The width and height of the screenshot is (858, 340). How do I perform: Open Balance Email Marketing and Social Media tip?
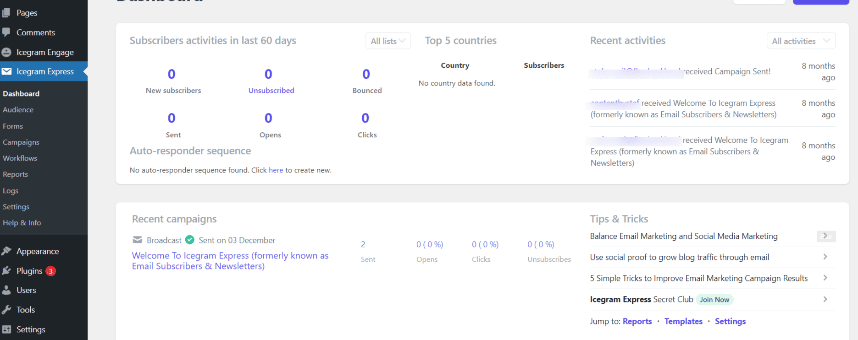tap(684, 236)
